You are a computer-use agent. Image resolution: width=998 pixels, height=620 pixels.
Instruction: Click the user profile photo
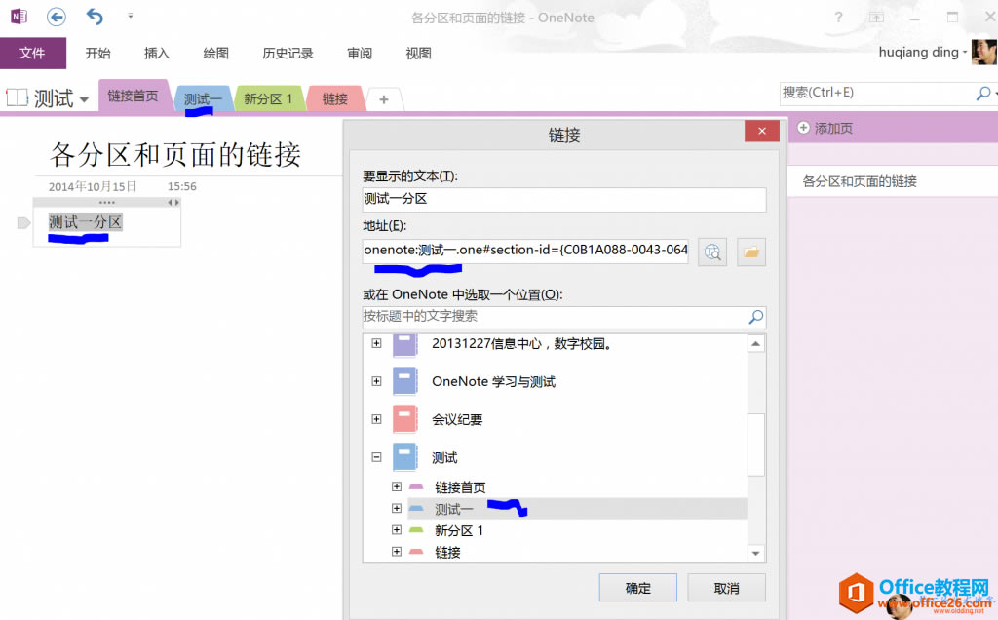click(984, 52)
